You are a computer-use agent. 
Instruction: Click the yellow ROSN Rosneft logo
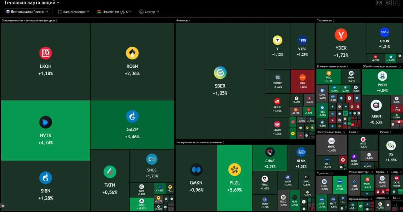(x=132, y=53)
